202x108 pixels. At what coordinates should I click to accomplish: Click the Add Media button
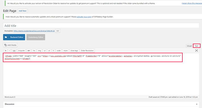pos(10,45)
